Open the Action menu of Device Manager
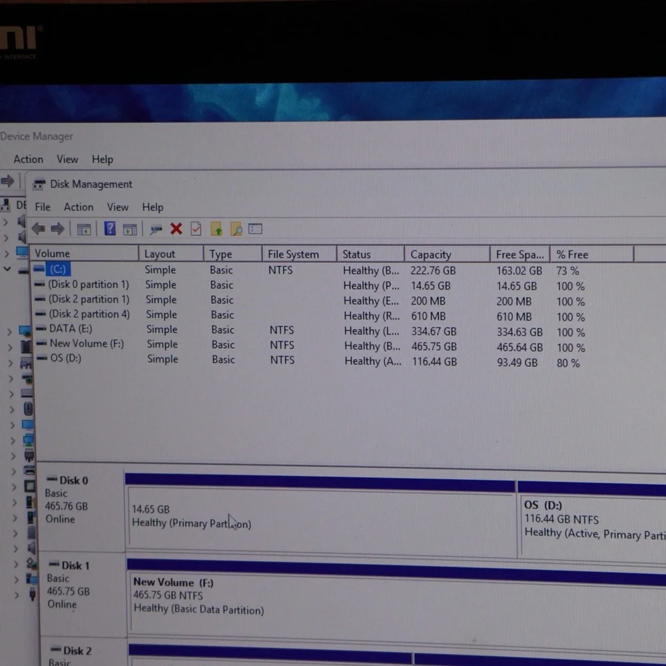 point(28,159)
